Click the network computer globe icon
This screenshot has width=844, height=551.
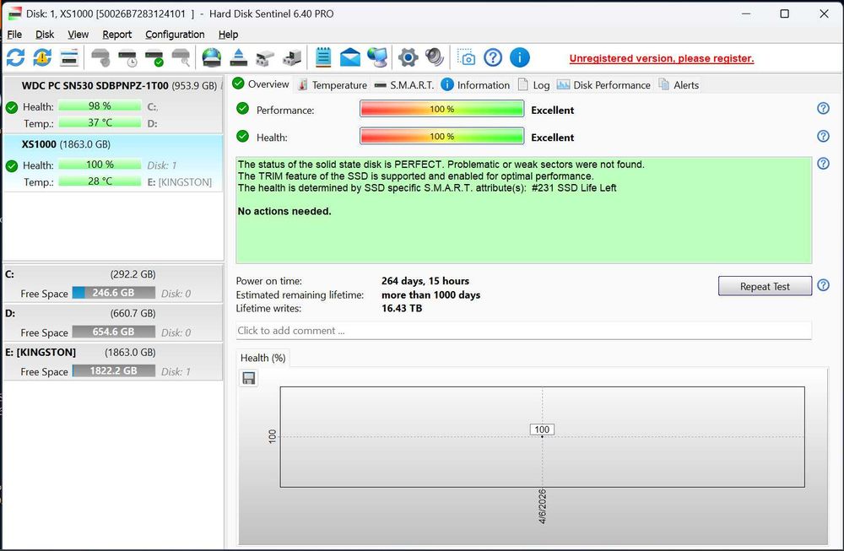pyautogui.click(x=376, y=57)
